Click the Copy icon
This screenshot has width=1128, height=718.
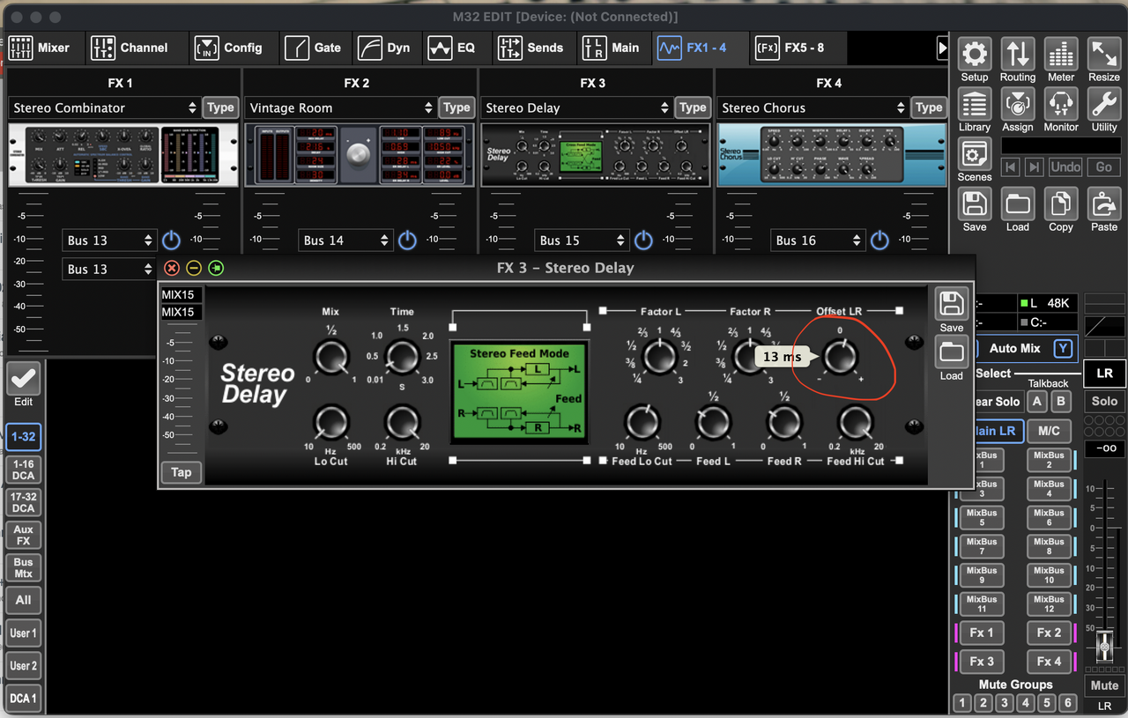coord(1061,204)
